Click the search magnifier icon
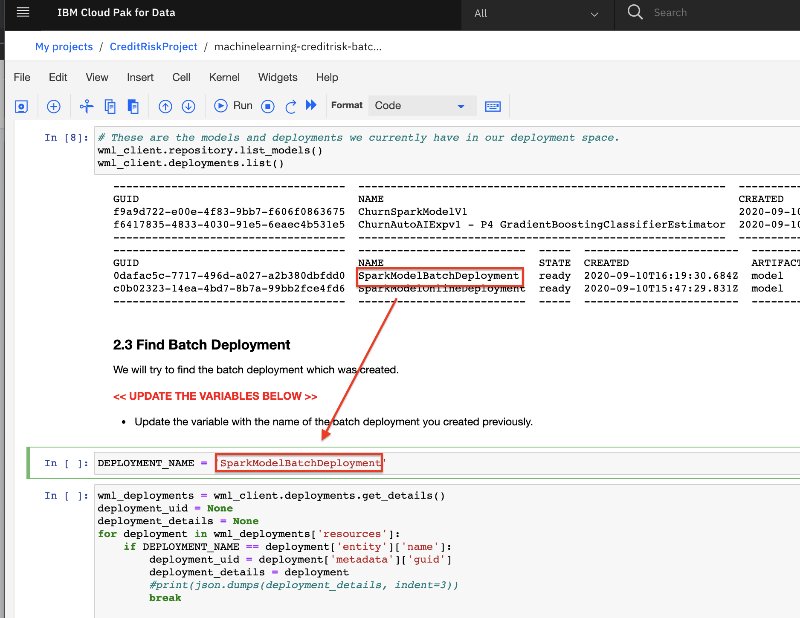Screen dimensions: 800x618 (635, 12)
